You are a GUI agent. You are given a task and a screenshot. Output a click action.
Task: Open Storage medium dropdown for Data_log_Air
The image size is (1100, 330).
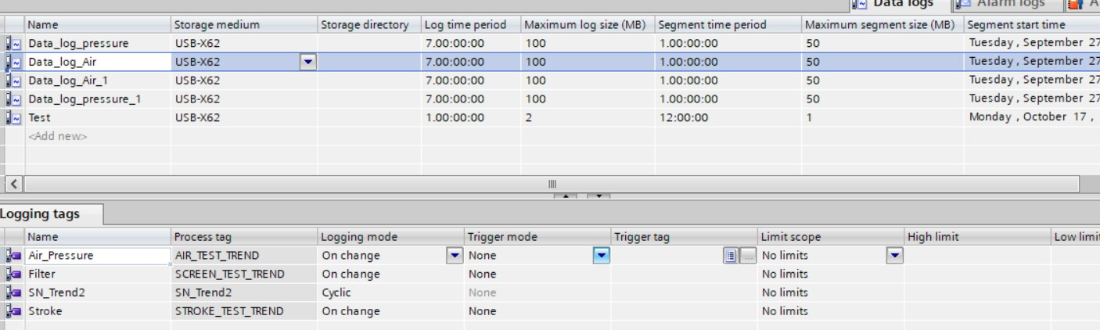pos(307,62)
